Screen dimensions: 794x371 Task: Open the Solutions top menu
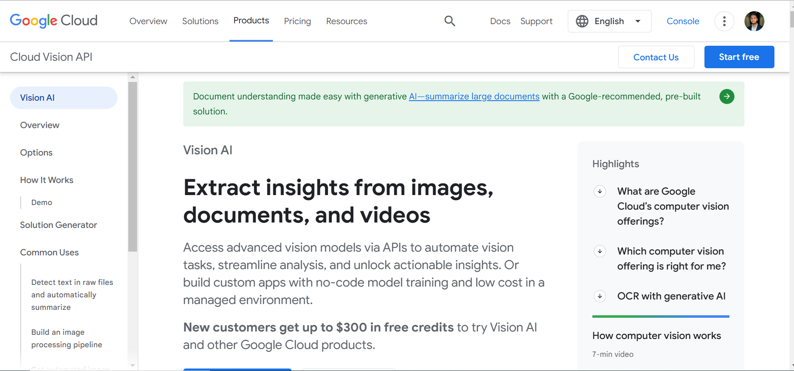point(200,21)
